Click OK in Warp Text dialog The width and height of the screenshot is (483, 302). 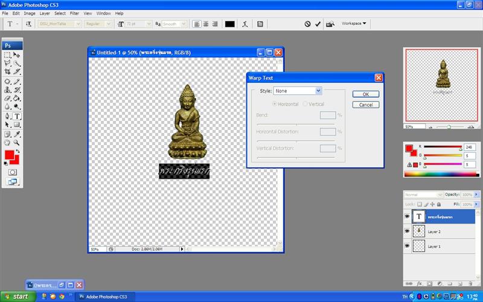coord(366,94)
